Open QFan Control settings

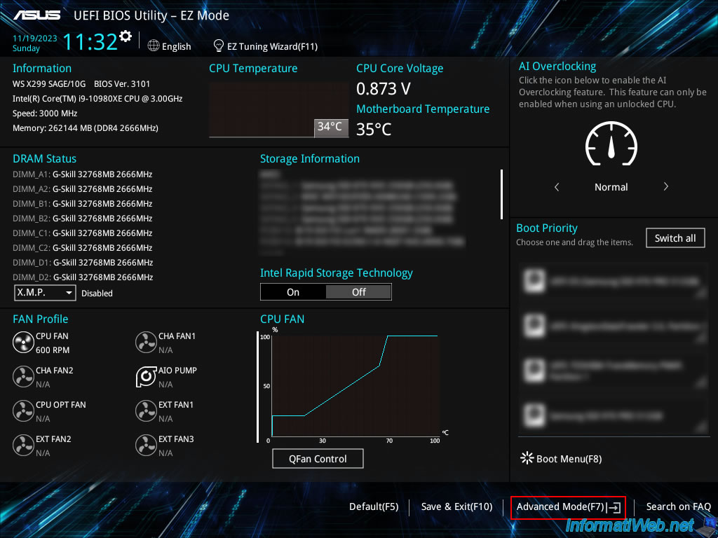318,458
